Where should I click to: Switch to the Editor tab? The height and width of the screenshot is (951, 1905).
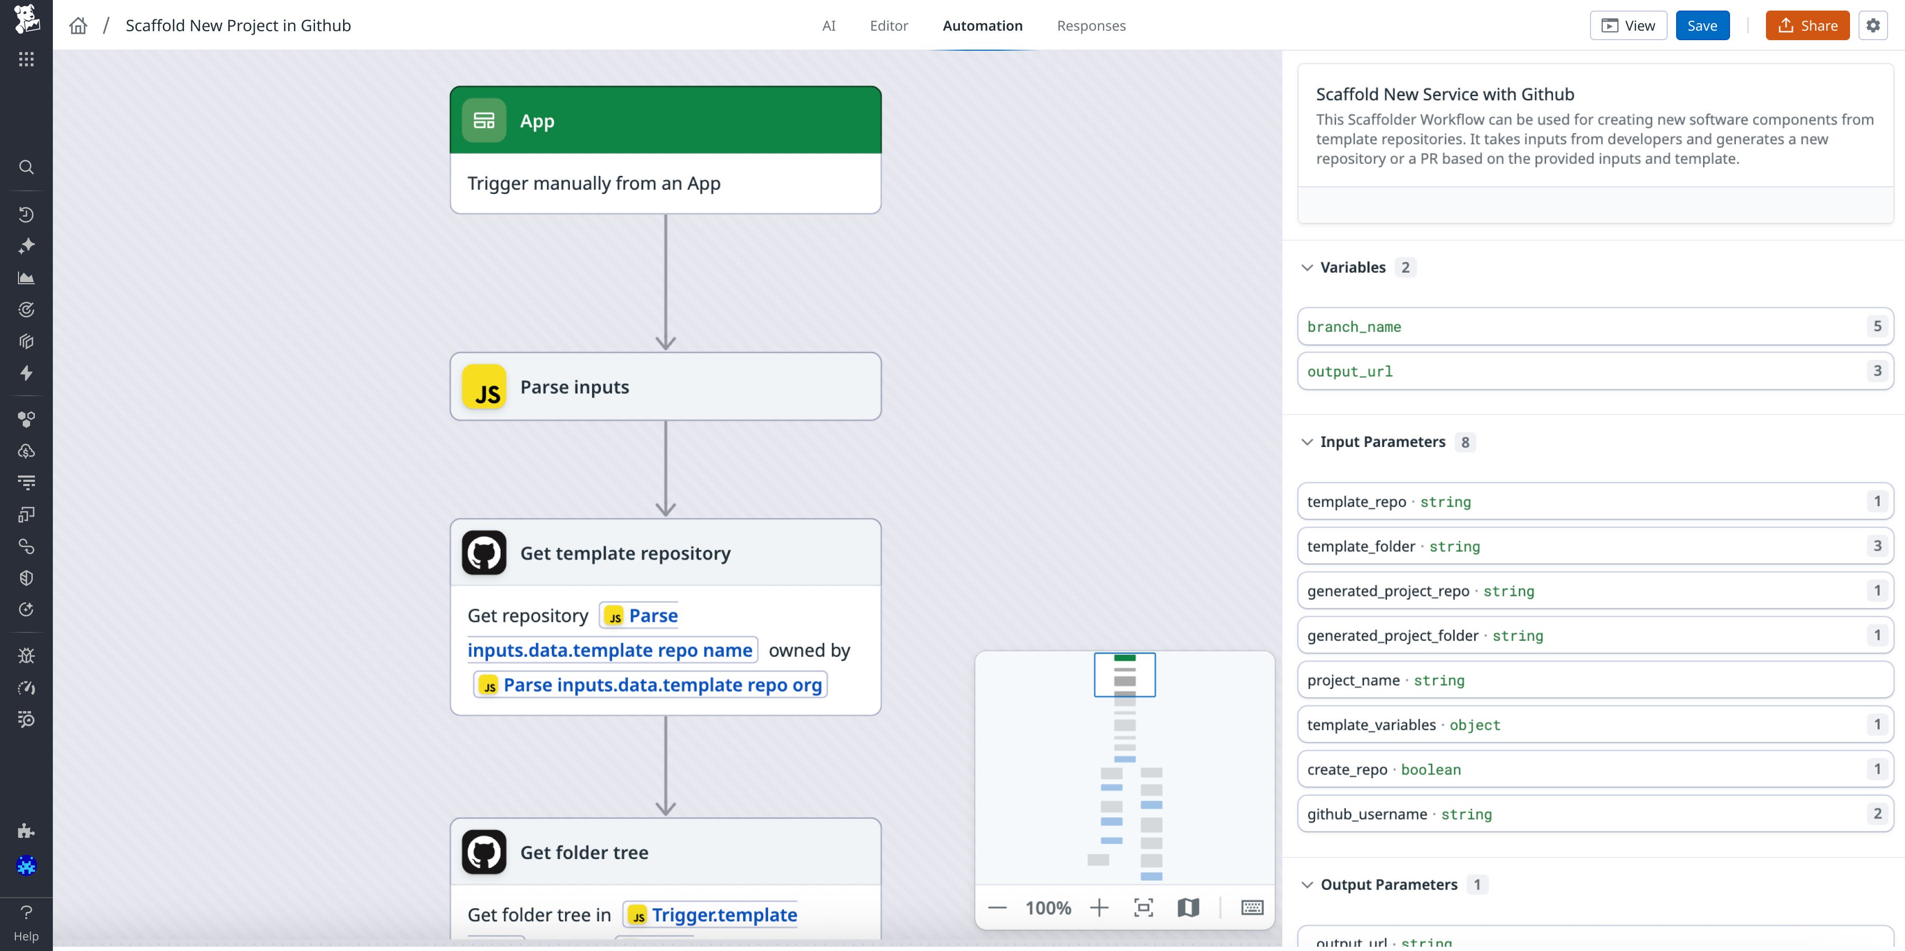point(889,25)
